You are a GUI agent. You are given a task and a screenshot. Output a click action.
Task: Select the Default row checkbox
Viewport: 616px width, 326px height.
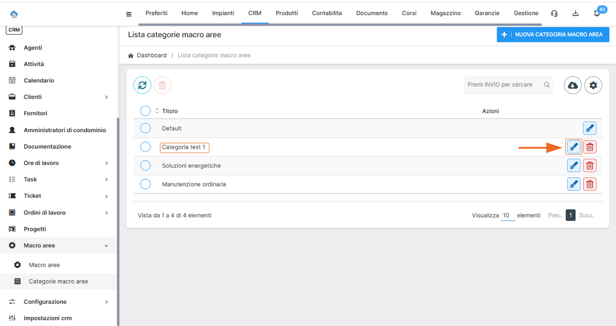(x=145, y=128)
